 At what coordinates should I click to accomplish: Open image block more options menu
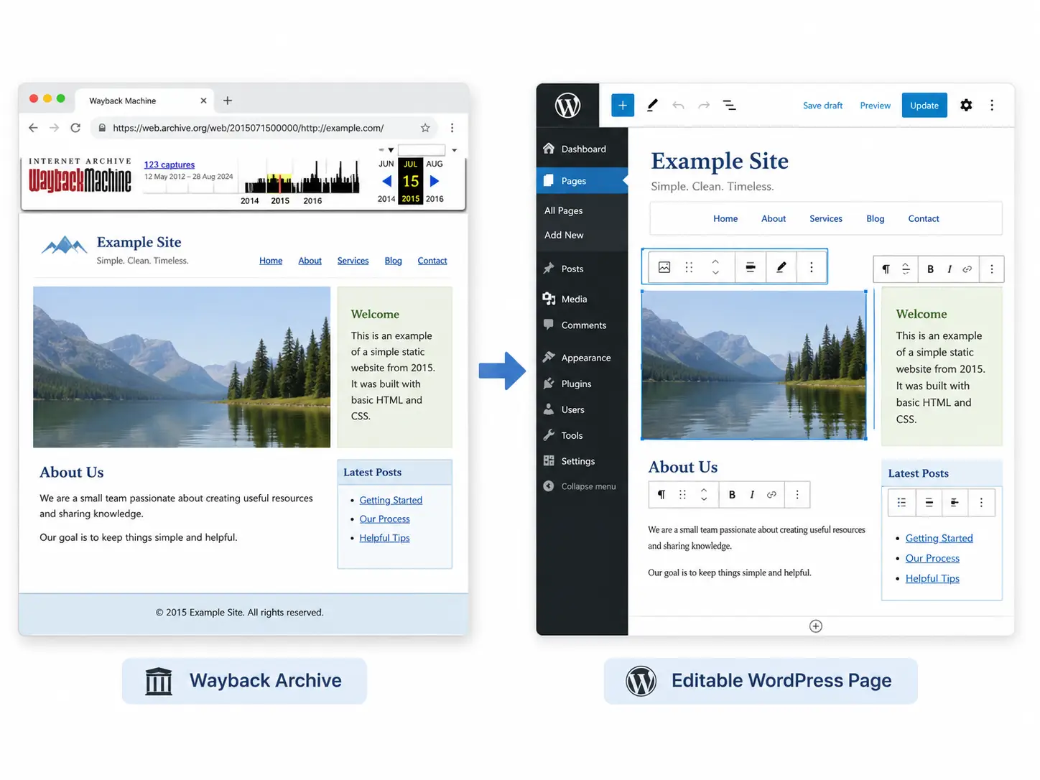pos(812,267)
